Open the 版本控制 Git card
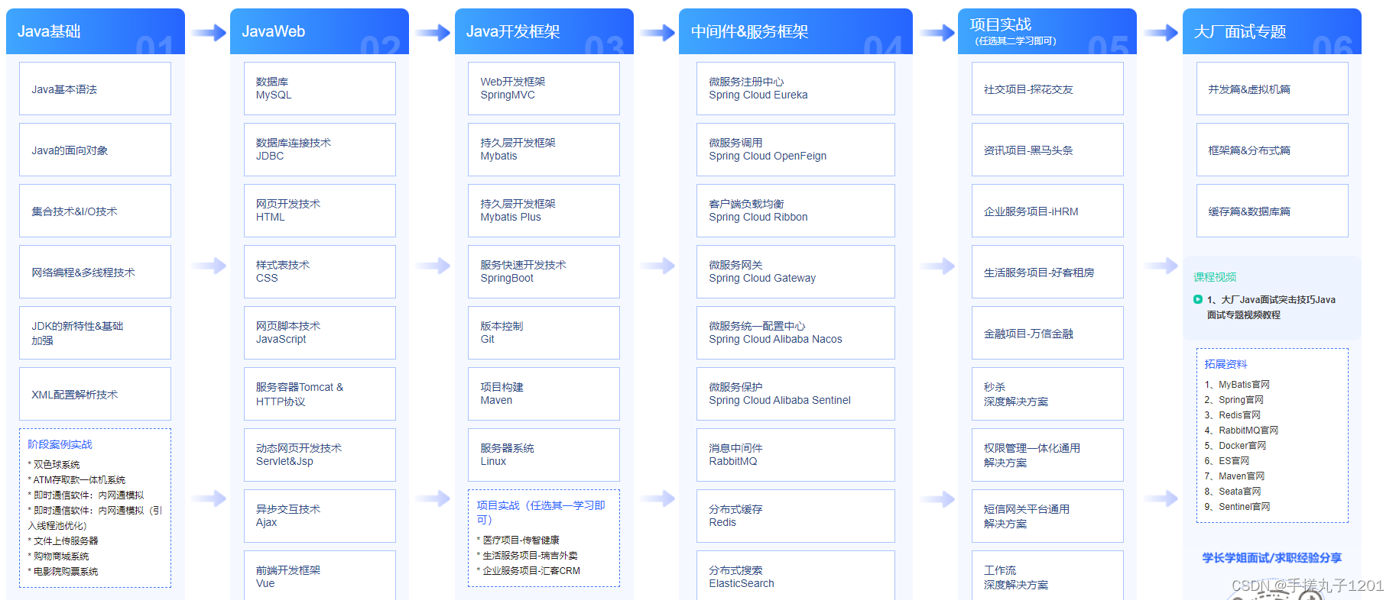The width and height of the screenshot is (1396, 600). (x=544, y=333)
